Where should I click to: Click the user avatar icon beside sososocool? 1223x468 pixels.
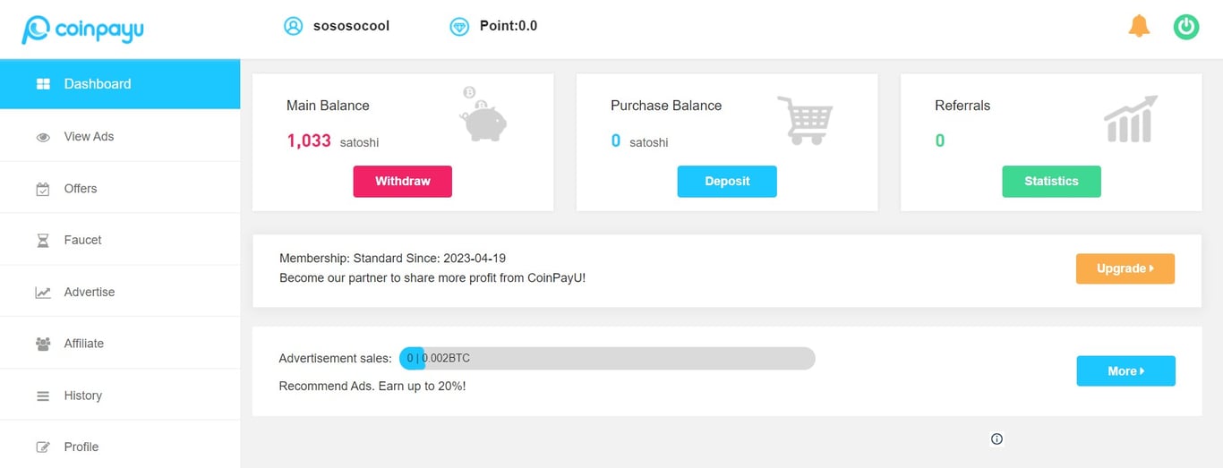pyautogui.click(x=294, y=26)
